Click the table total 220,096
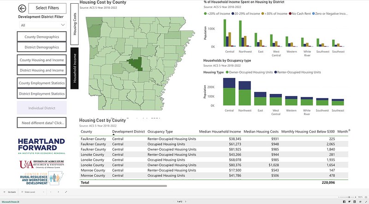 pyautogui.click(x=328, y=182)
